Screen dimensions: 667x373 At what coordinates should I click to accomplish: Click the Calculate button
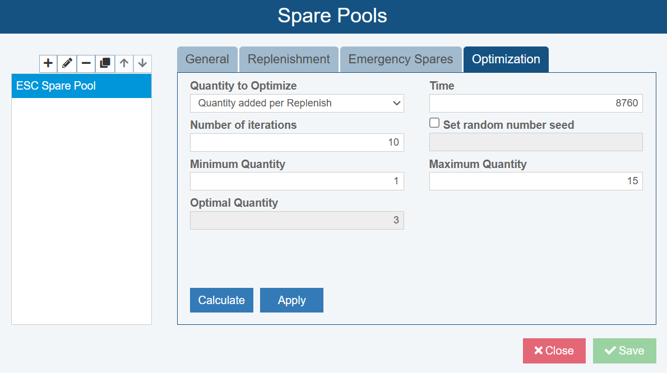221,300
